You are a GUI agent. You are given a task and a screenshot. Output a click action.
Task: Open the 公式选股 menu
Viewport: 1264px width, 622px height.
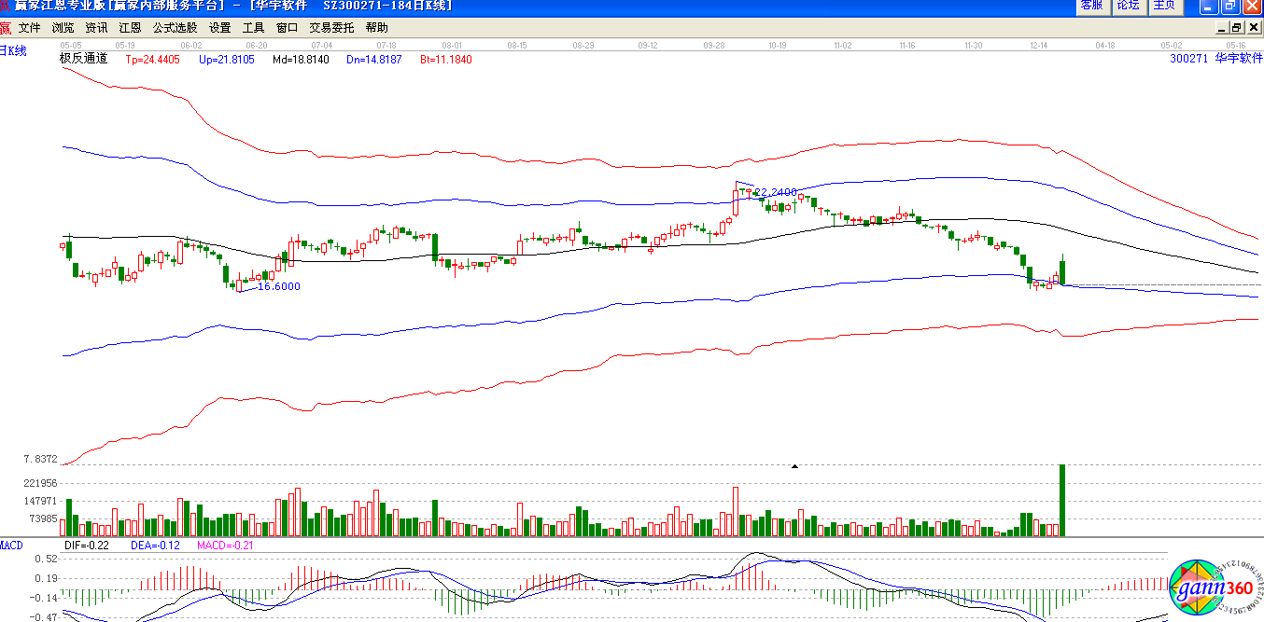click(x=175, y=28)
